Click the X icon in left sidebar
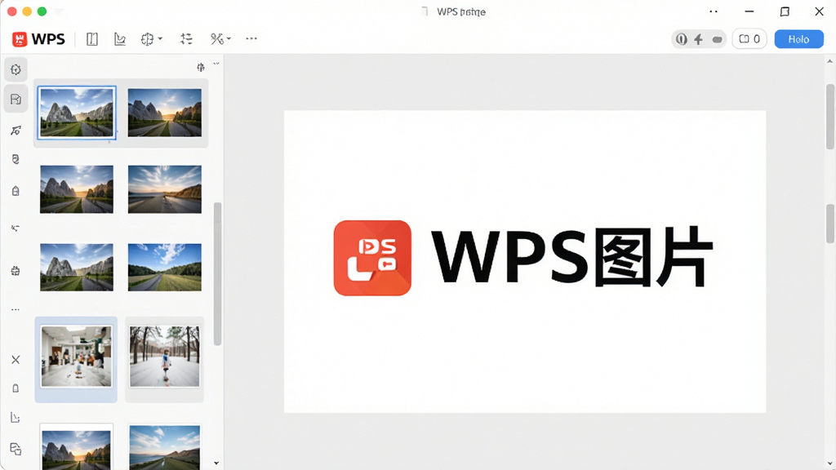This screenshot has height=470, width=836. 16,360
